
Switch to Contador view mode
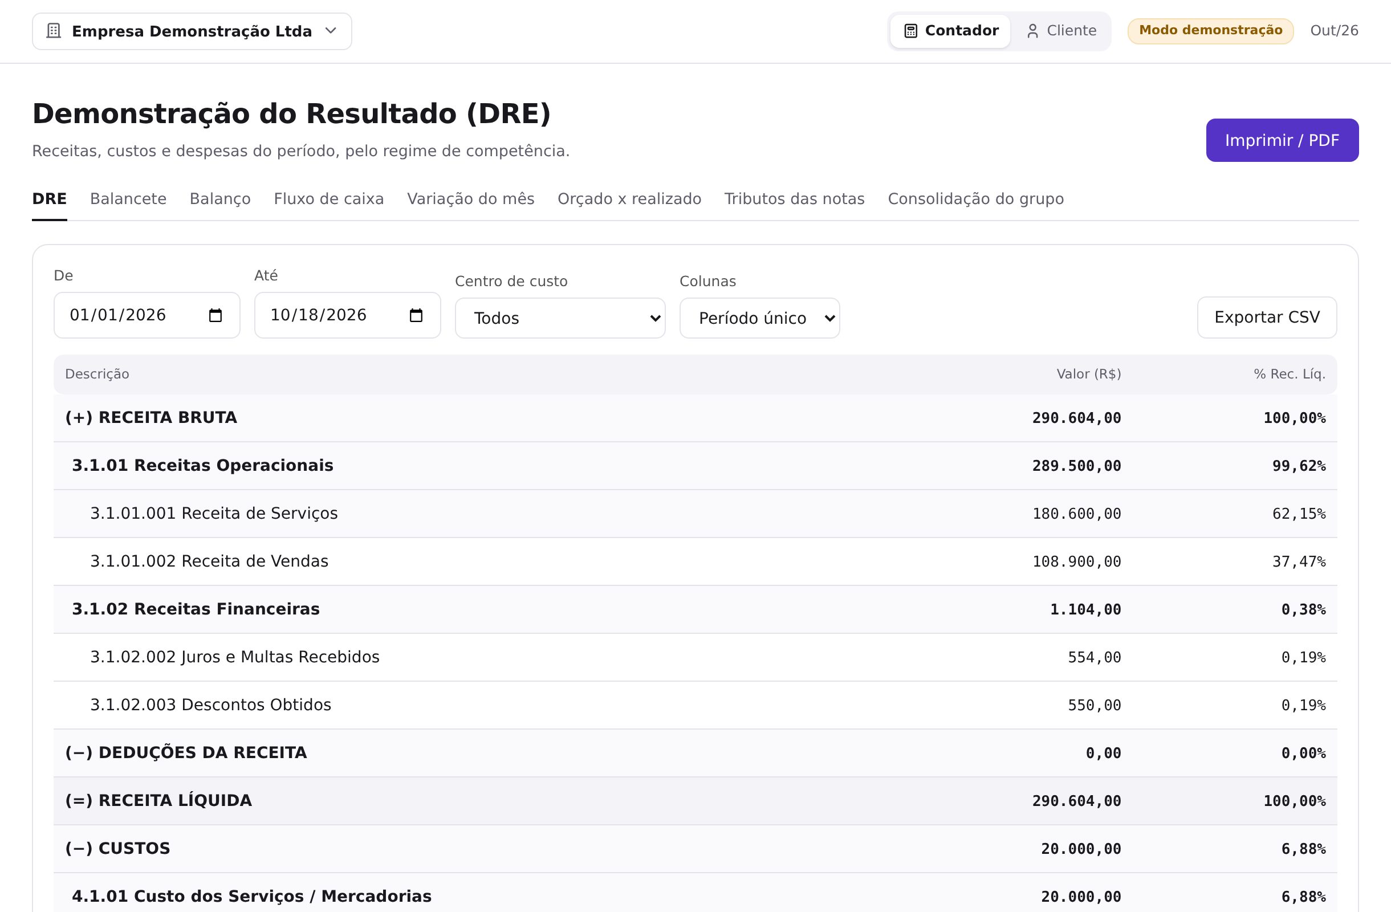point(950,31)
